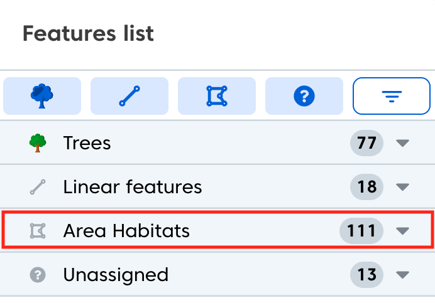Select the Unassigned row label
This screenshot has width=435, height=303.
pos(116,275)
